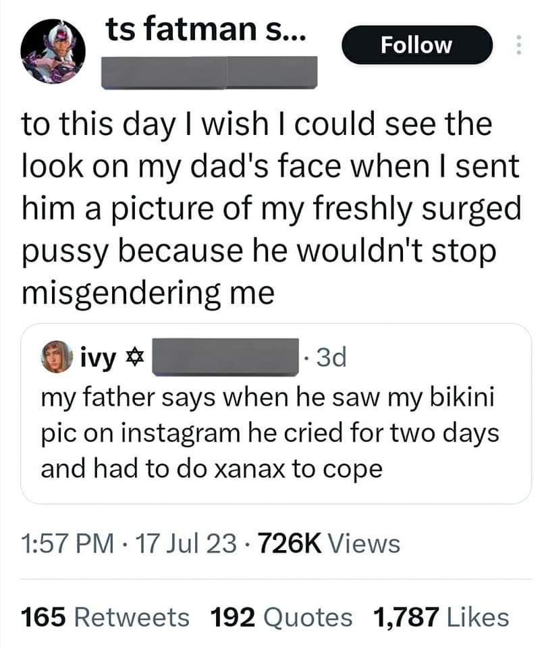Show the list of 192 Quotes

pos(281,618)
